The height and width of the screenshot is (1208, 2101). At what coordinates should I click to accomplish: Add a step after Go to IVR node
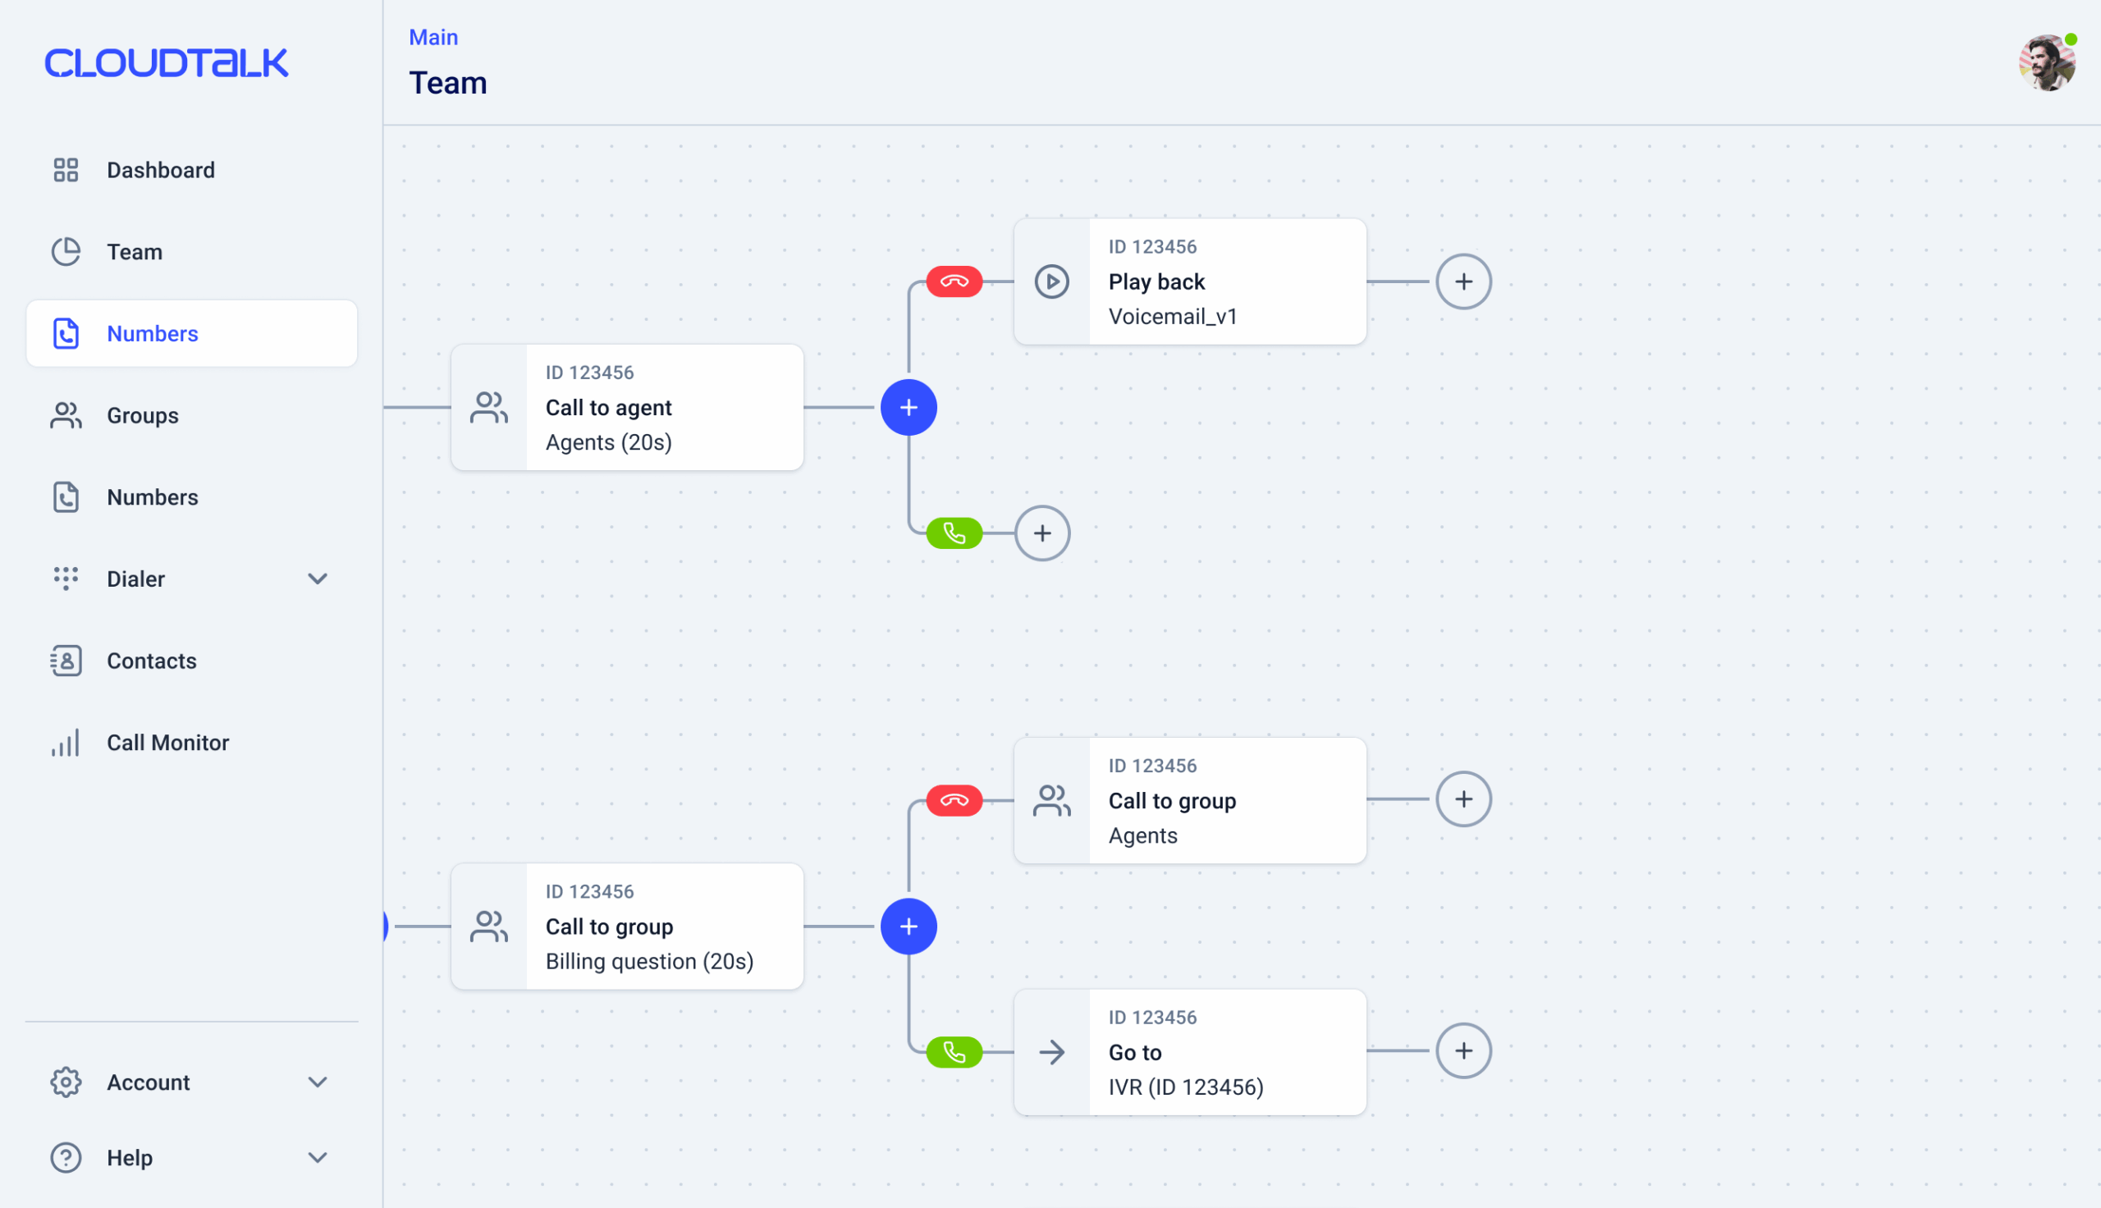coord(1463,1051)
